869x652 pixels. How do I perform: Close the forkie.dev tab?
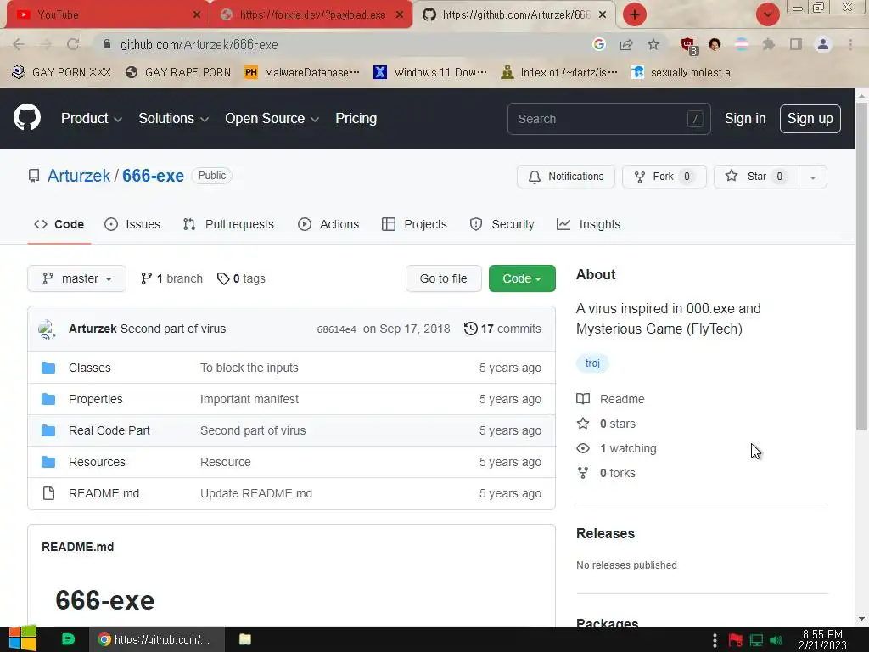pos(399,14)
